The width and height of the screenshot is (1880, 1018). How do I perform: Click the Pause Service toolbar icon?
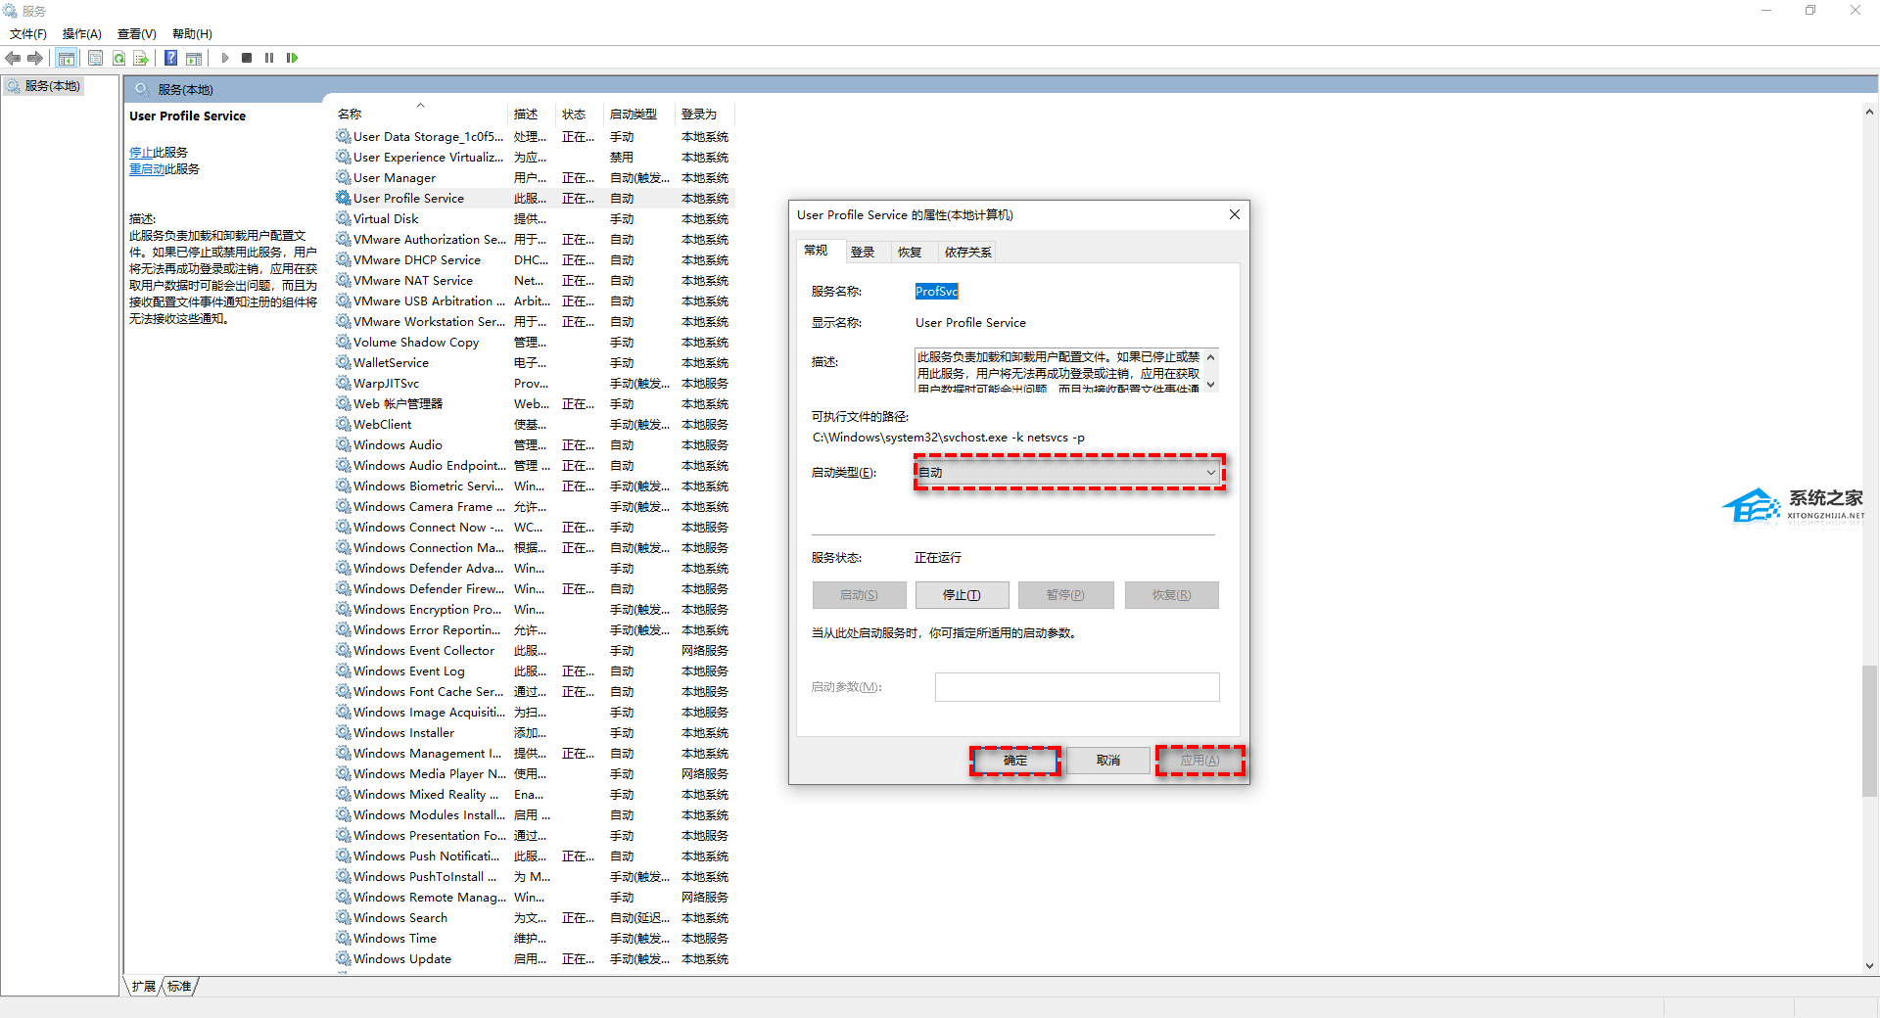pyautogui.click(x=269, y=58)
